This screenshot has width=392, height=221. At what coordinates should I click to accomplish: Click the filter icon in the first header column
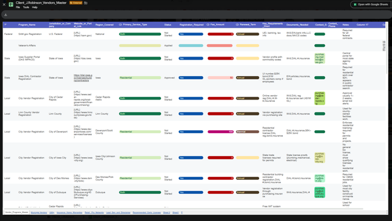click(6, 25)
